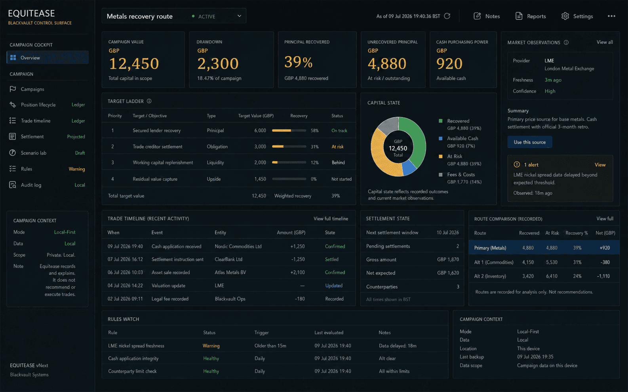Click the refresh icon next to the timestamp
Screen dimensions: 628x392
[447, 16]
